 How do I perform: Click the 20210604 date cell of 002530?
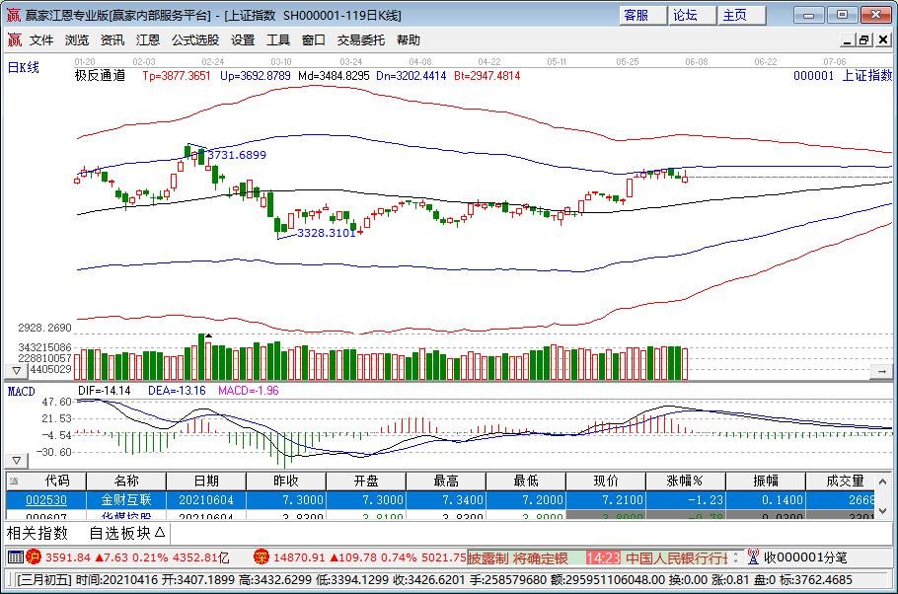click(206, 500)
